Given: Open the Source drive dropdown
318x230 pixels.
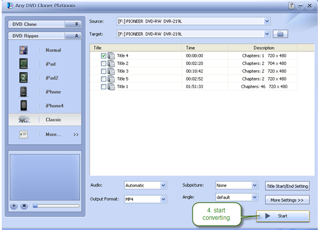Looking at the screenshot, I should pyautogui.click(x=267, y=21).
